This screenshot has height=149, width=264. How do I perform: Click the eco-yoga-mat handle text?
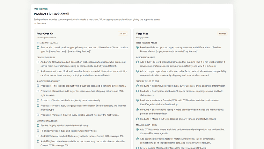pos(142,38)
